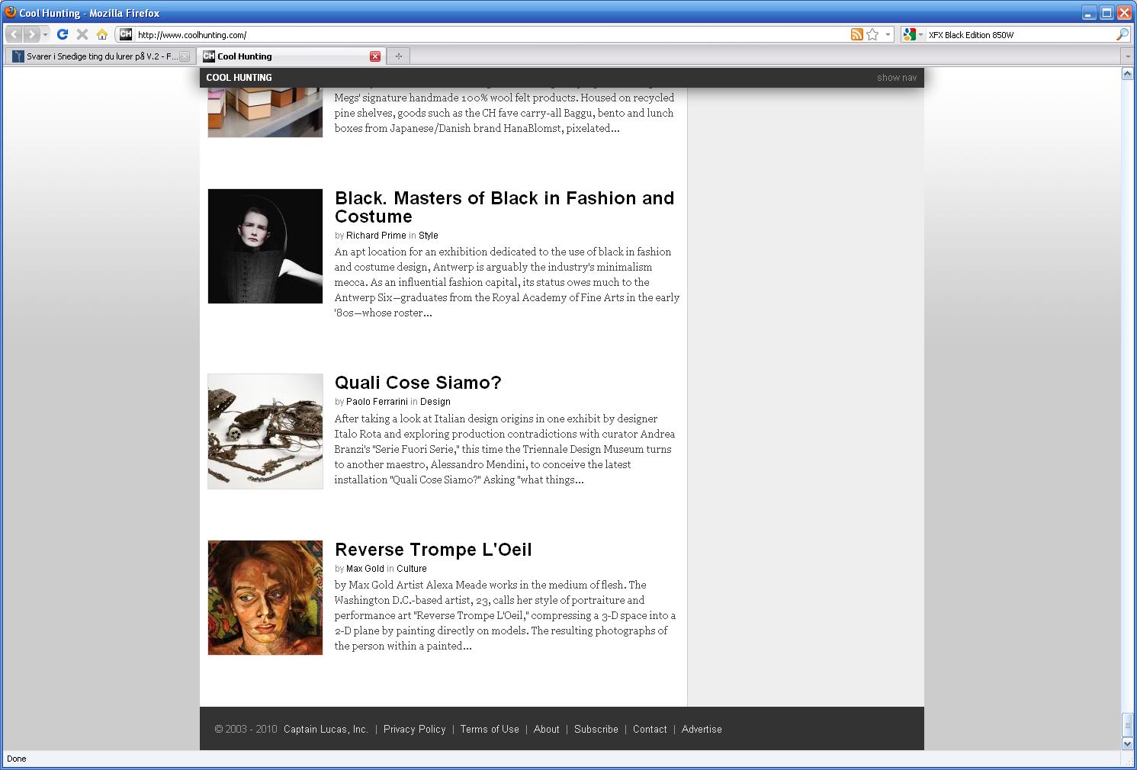1137x770 pixels.
Task: Switch to the Svarer i Snedige ting tab
Action: pos(99,56)
